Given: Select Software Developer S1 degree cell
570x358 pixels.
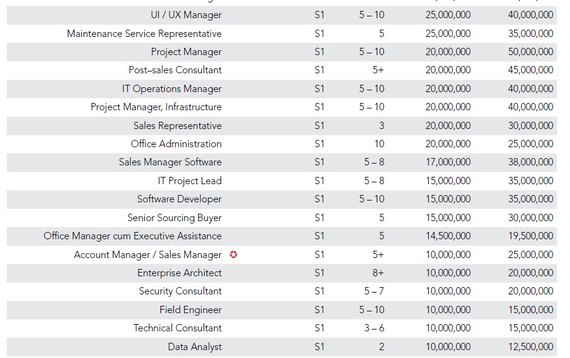Looking at the screenshot, I should point(319,199).
